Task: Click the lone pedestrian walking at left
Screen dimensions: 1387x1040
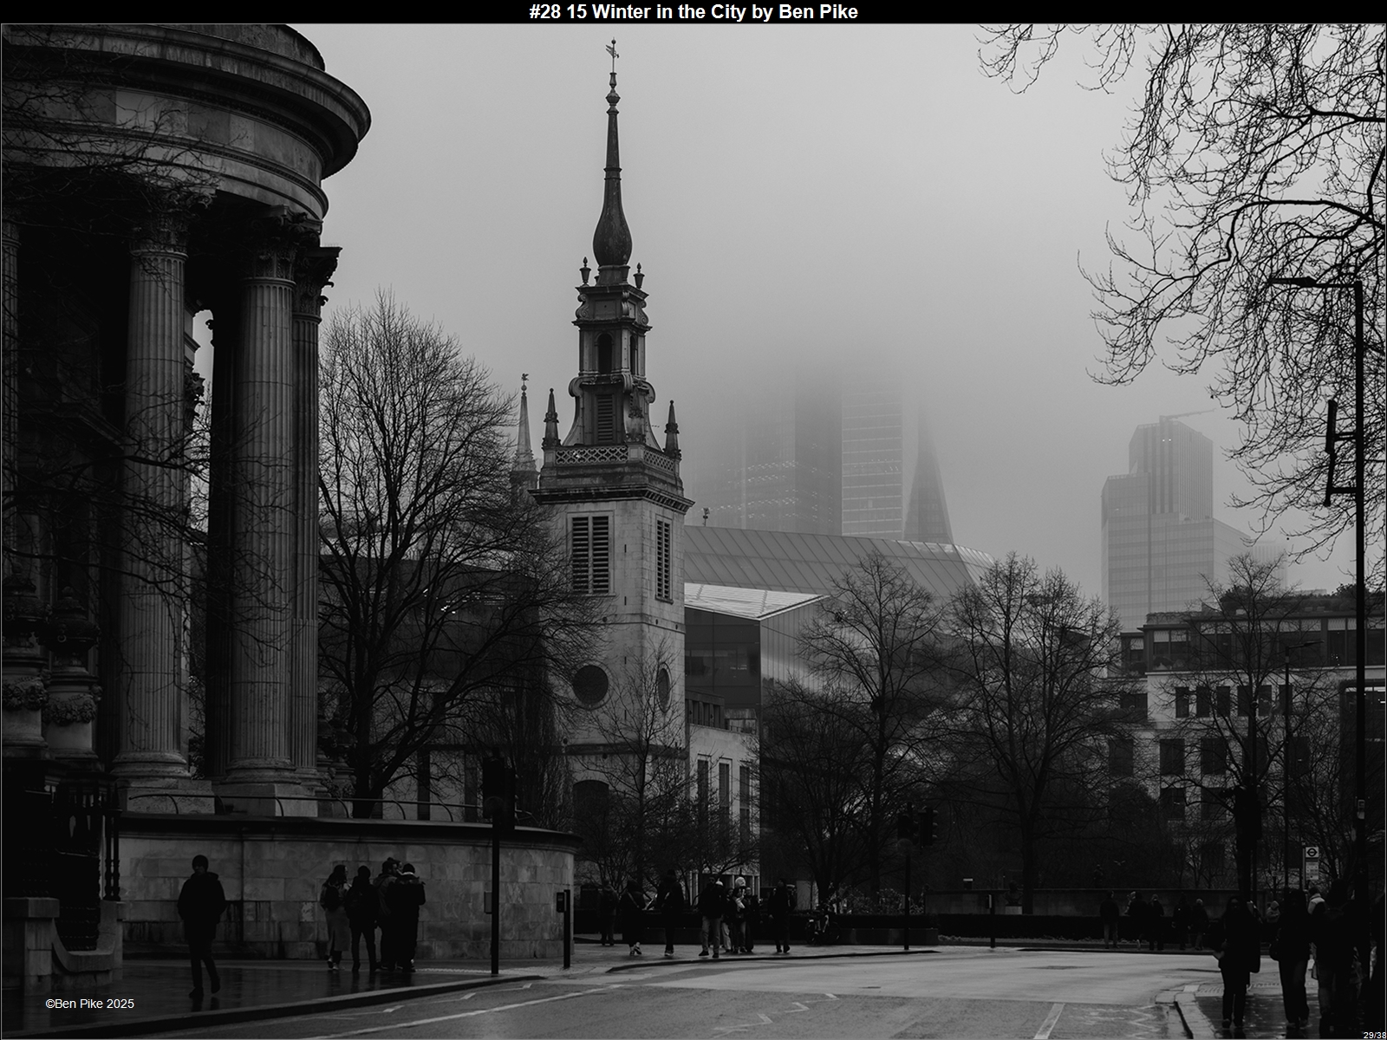Action: (201, 923)
